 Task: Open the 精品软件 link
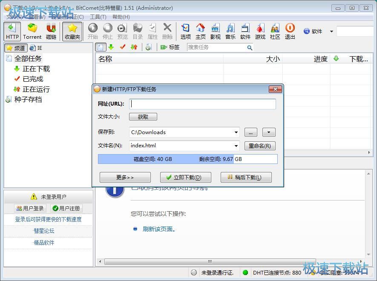44,243
